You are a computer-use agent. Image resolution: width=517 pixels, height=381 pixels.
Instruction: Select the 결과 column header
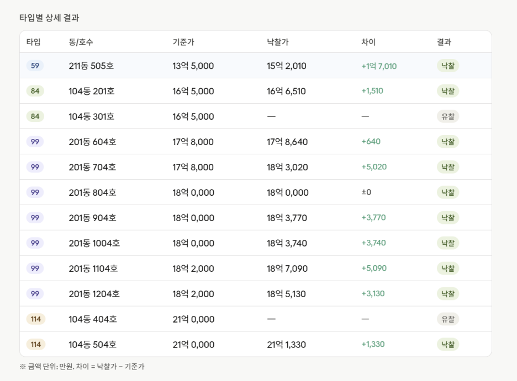click(x=444, y=42)
